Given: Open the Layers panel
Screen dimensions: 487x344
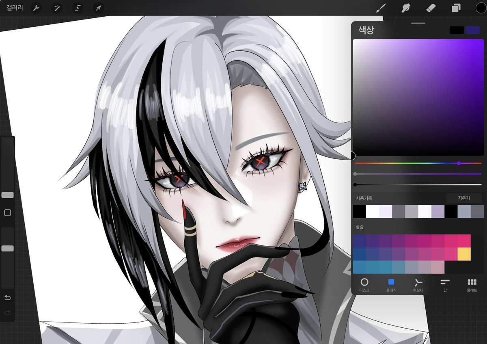Looking at the screenshot, I should (x=455, y=8).
